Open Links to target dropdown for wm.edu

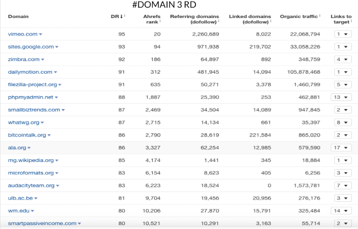pos(341,211)
